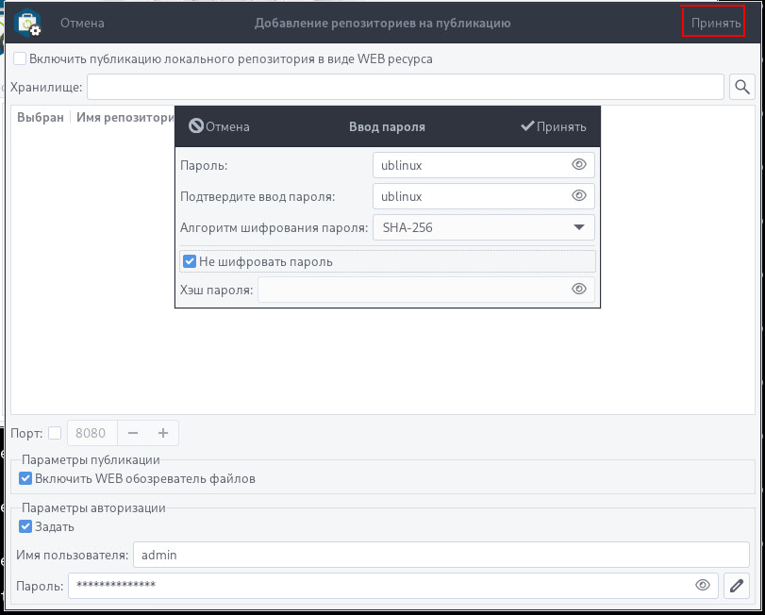Image resolution: width=765 pixels, height=615 pixels.
Task: Accept the password dialog with Принять
Action: coord(554,126)
